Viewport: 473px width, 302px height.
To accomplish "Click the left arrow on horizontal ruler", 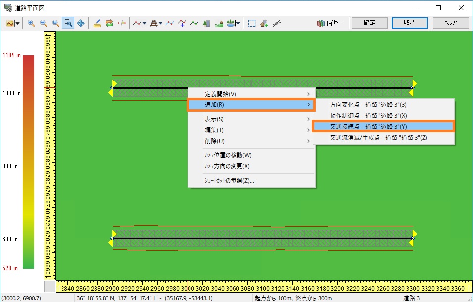I will pyautogui.click(x=58, y=289).
